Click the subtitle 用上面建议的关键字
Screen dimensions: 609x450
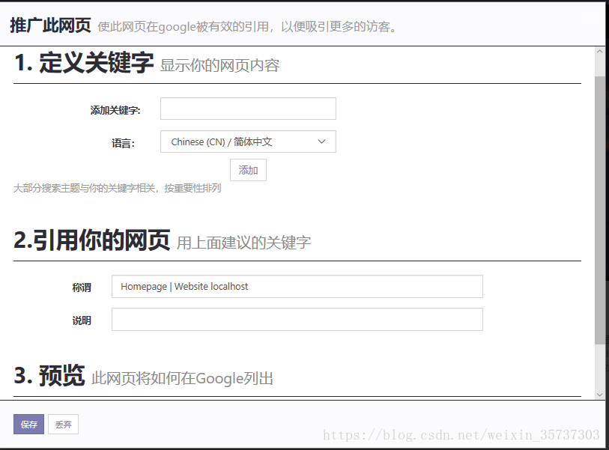244,243
